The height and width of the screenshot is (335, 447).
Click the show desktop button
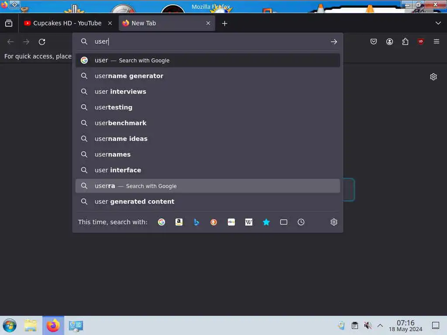(436, 325)
